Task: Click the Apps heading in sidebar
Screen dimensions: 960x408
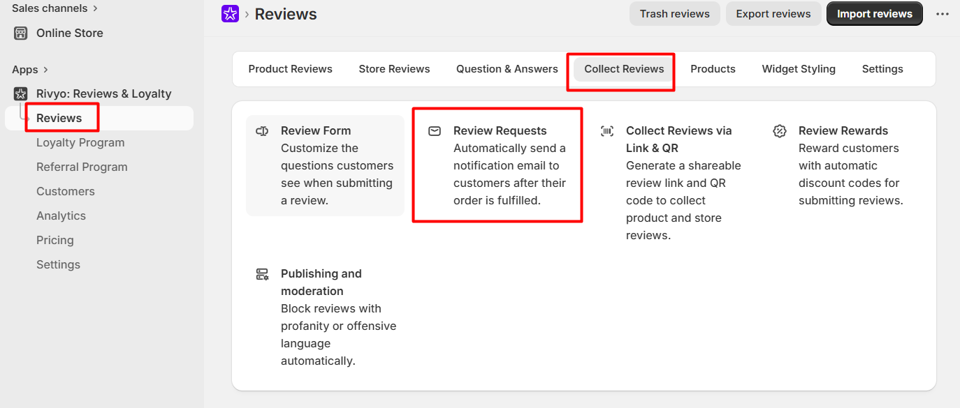Action: point(25,70)
